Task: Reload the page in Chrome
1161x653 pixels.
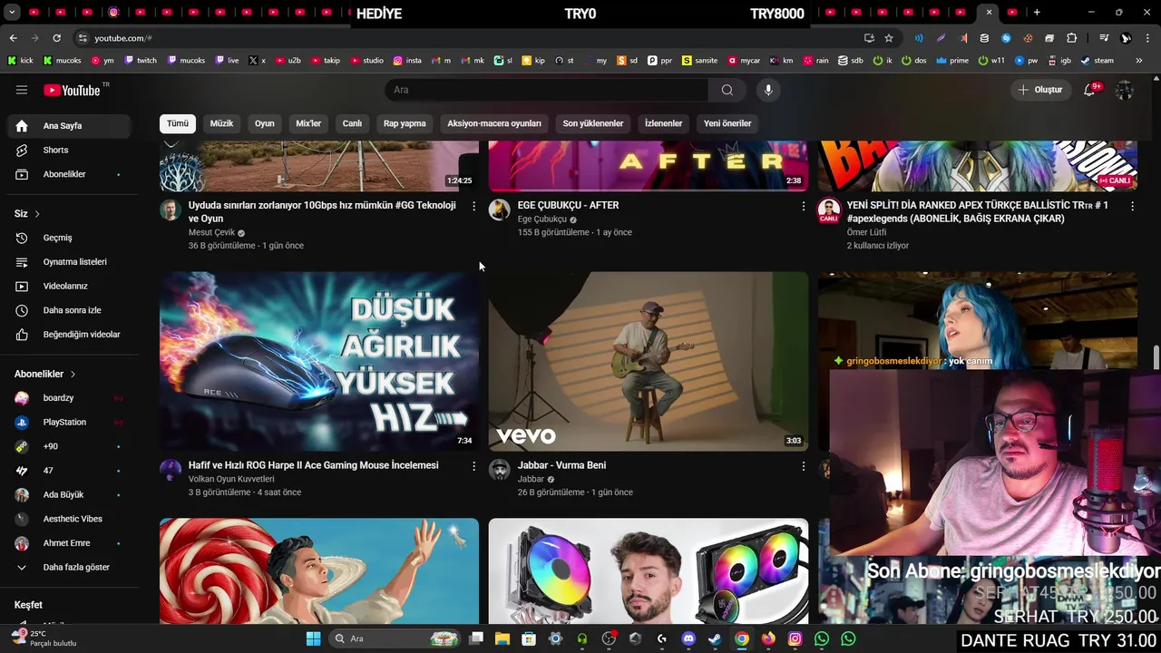Action: [56, 38]
